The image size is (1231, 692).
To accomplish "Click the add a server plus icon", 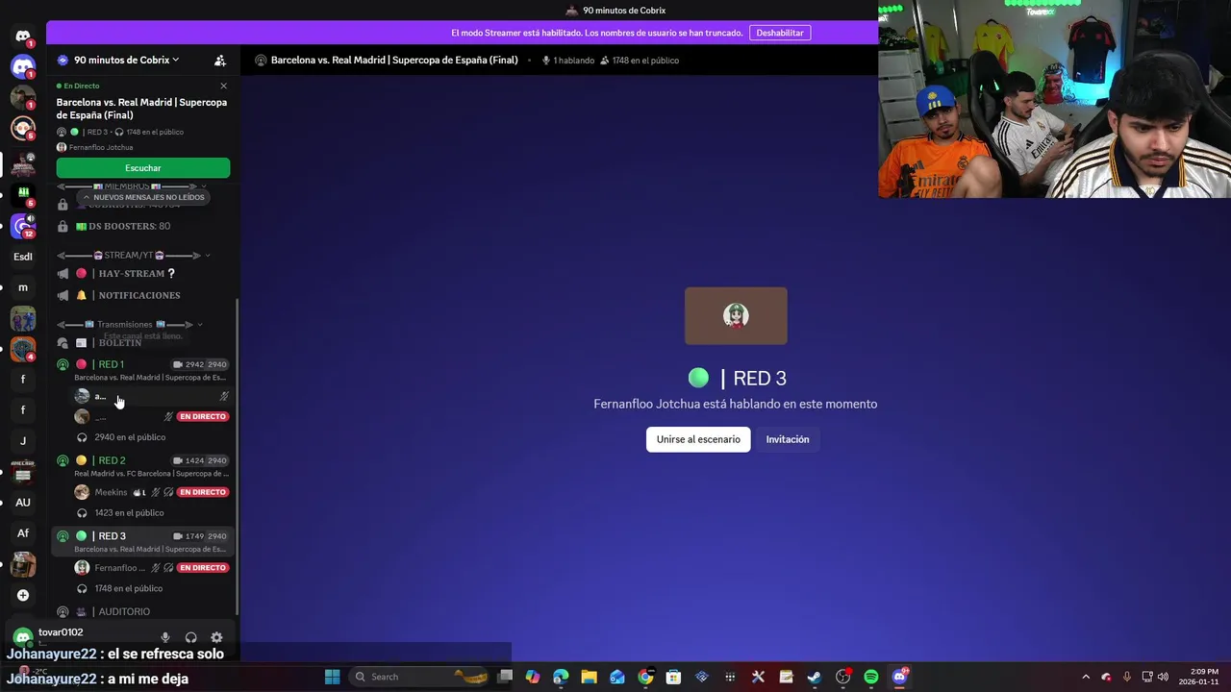I will (23, 595).
